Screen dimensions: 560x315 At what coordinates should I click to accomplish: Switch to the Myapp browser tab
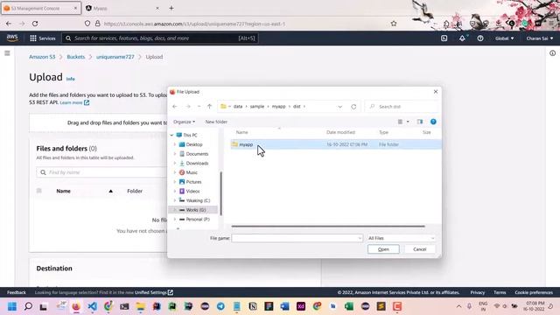tap(122, 8)
